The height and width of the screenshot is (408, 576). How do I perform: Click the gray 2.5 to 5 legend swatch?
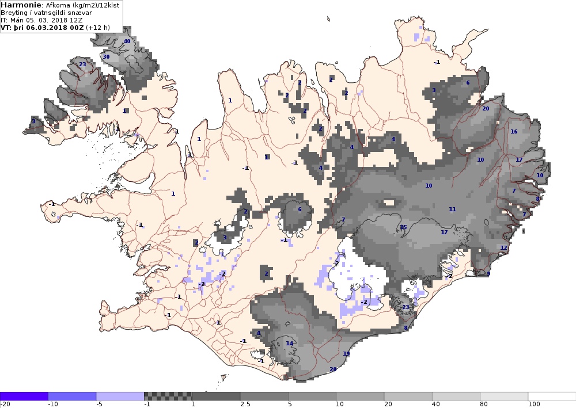264,396
